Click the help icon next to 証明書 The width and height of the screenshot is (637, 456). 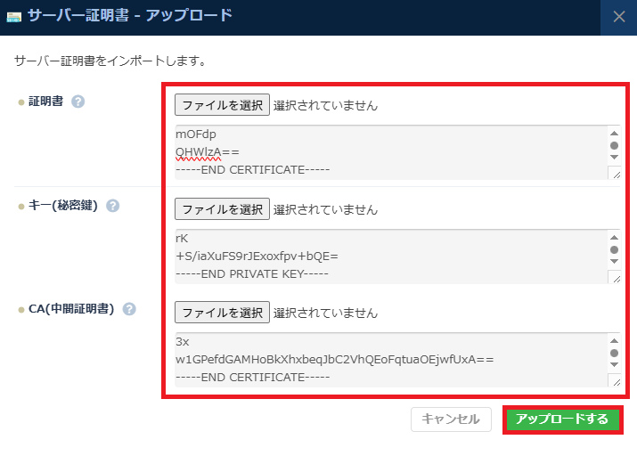78,102
